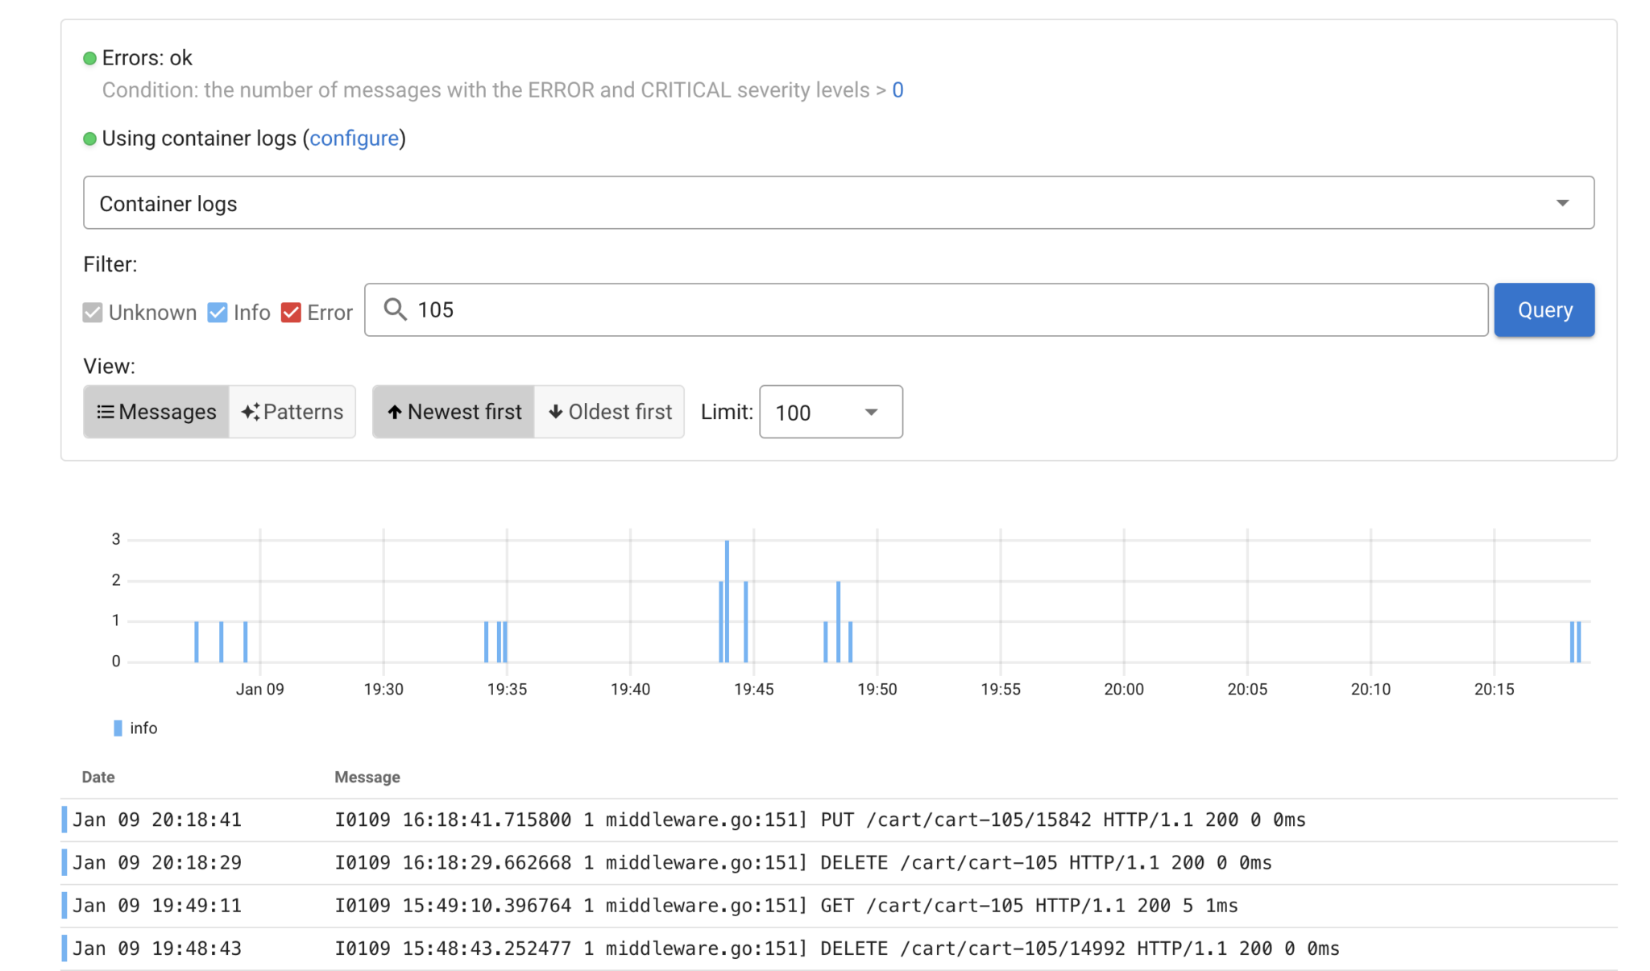
Task: Click the green dot beside Using container logs
Action: [89, 139]
